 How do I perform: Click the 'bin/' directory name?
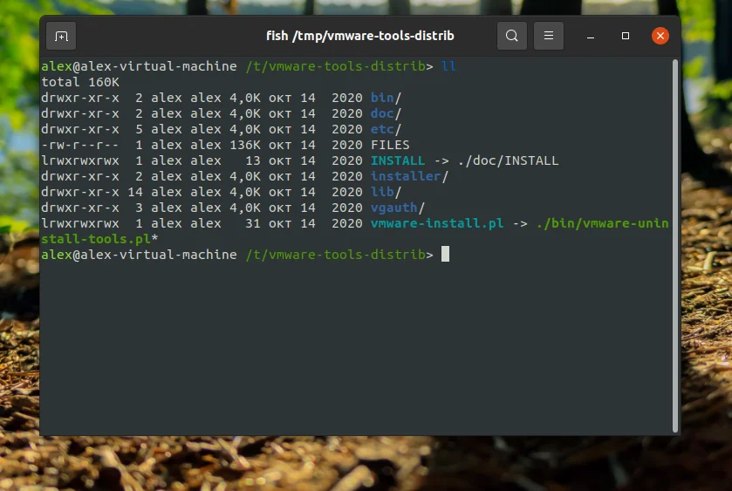click(x=387, y=98)
